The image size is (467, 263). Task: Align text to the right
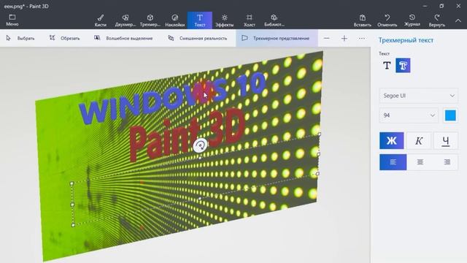(x=447, y=162)
